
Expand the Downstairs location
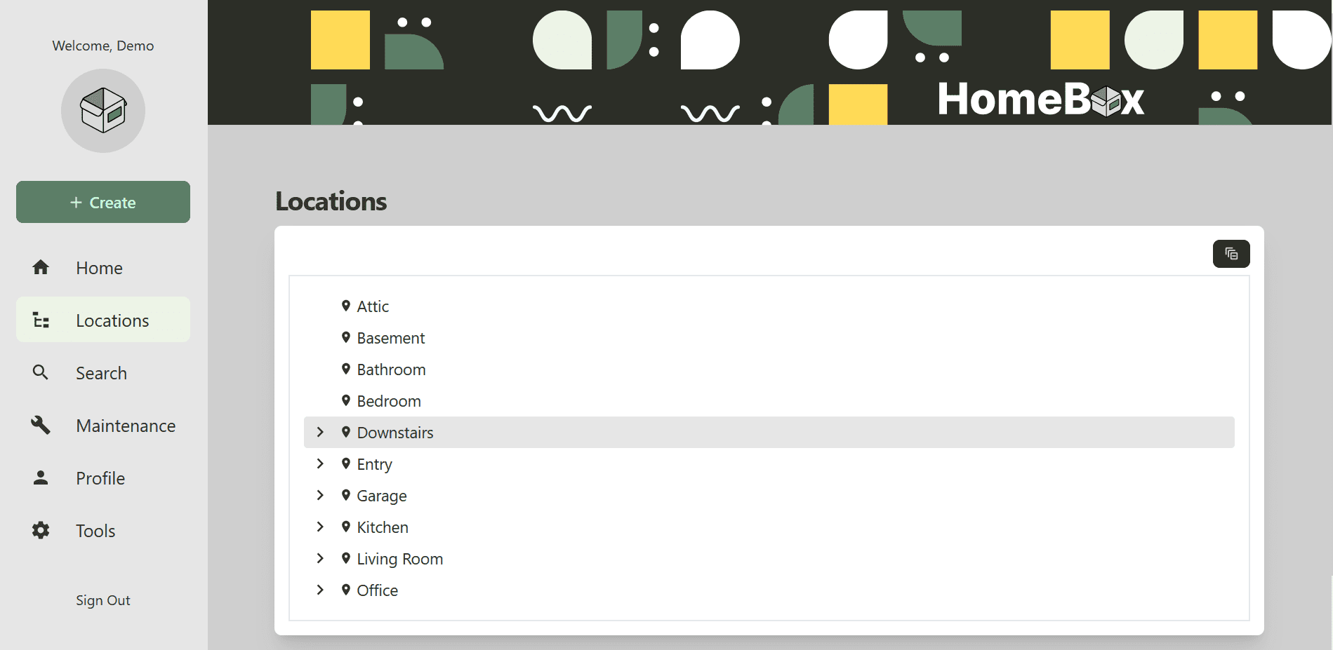[320, 432]
